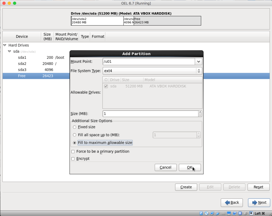Click the video capture status icon
This screenshot has width=272, height=216.
[234, 213]
